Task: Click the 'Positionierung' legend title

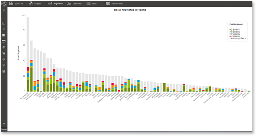Action: [236, 24]
